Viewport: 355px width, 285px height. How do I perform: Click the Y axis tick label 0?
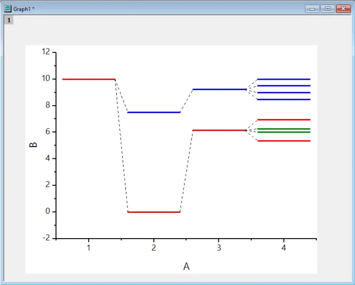pyautogui.click(x=48, y=211)
